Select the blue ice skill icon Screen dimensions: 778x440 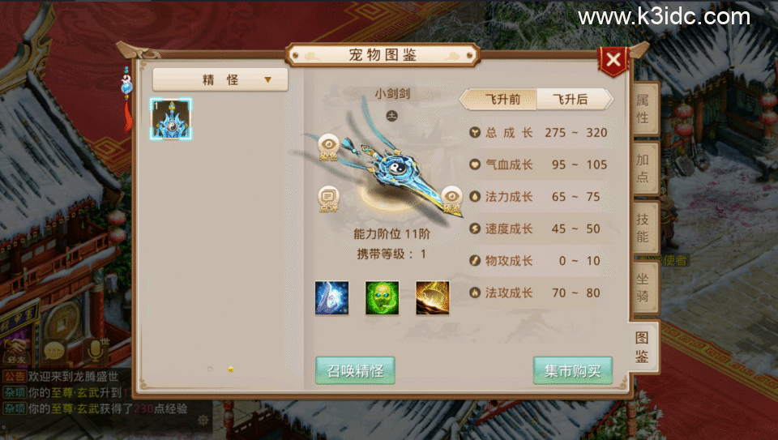pos(332,298)
